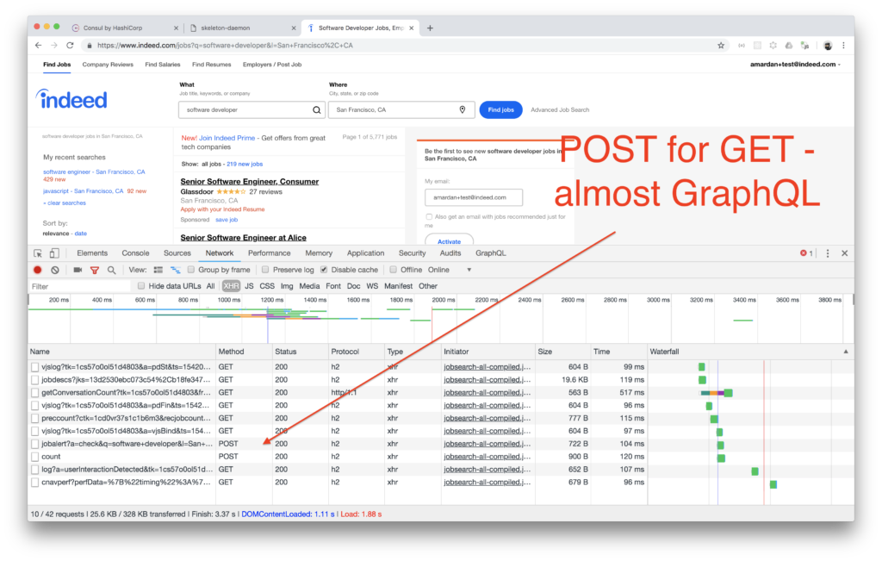Click the Activate button
The height and width of the screenshot is (561, 882).
tap(449, 240)
